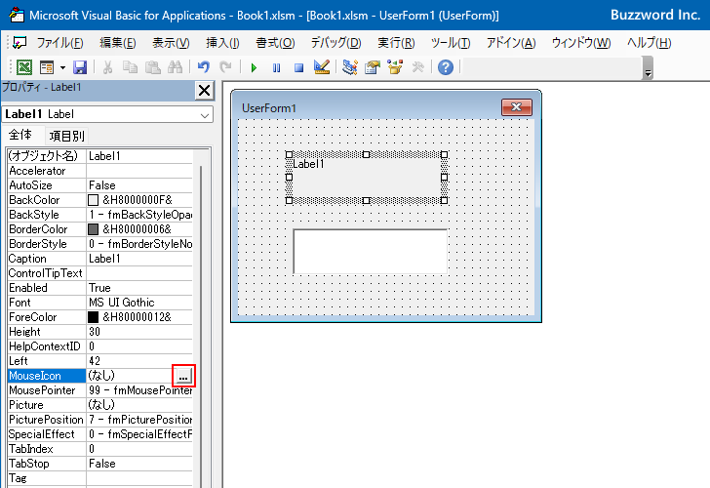Open the デバッグ(D) menu

coord(335,43)
